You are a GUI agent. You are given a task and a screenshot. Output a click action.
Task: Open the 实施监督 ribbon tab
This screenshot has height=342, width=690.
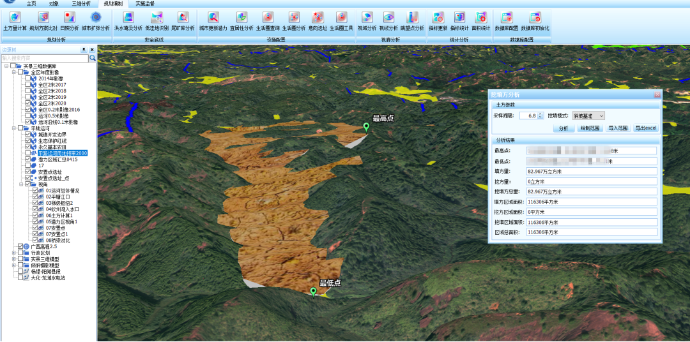pos(145,4)
